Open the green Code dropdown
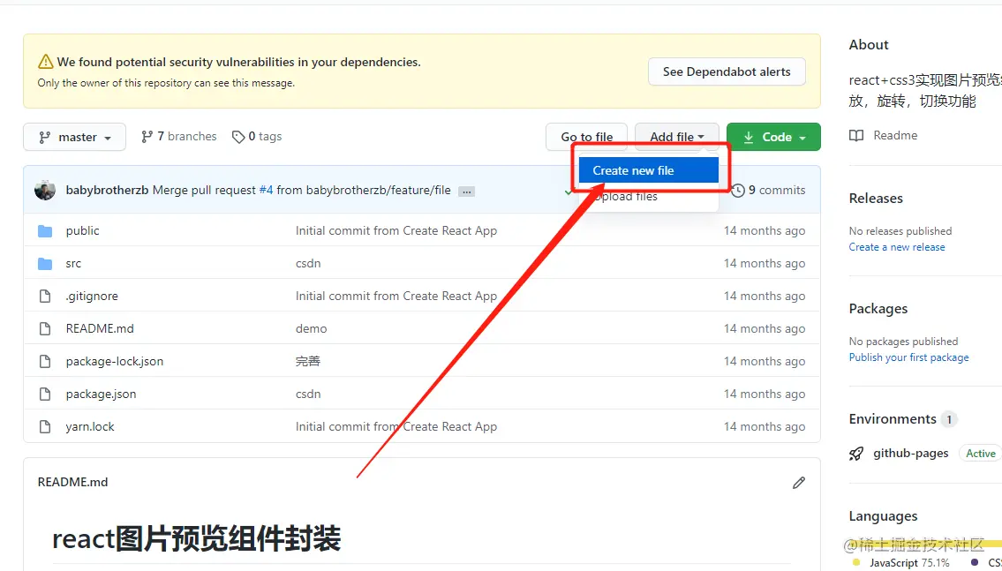 [x=773, y=138]
